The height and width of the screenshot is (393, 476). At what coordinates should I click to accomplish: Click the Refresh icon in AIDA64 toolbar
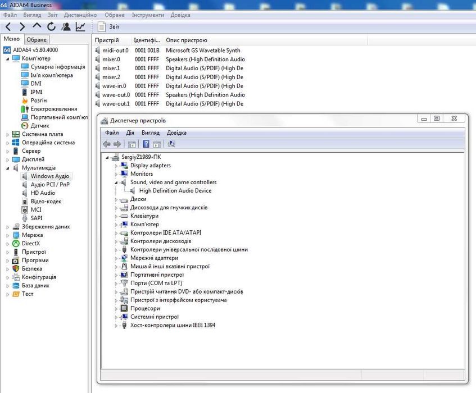(x=51, y=27)
